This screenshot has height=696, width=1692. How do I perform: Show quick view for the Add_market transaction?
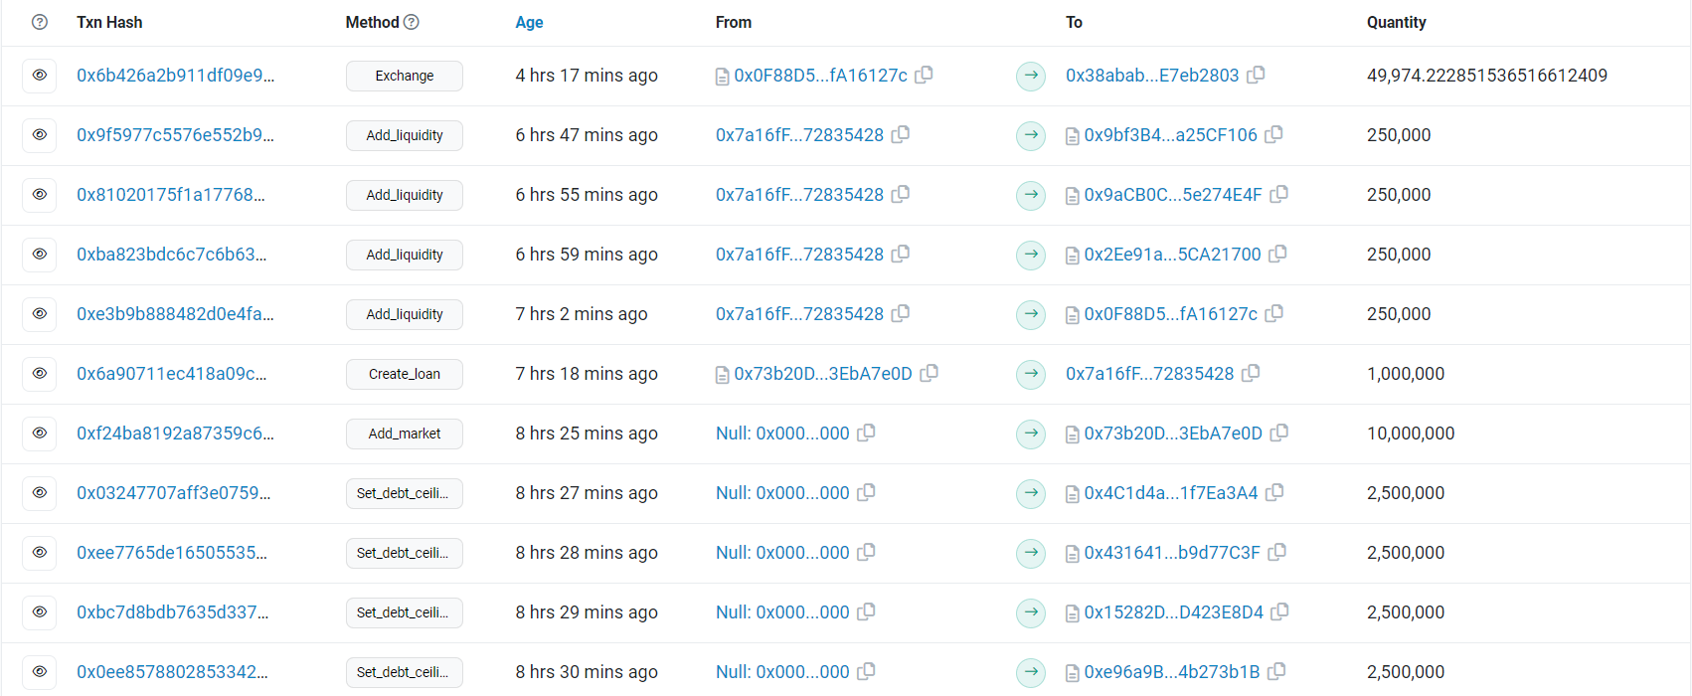(40, 434)
